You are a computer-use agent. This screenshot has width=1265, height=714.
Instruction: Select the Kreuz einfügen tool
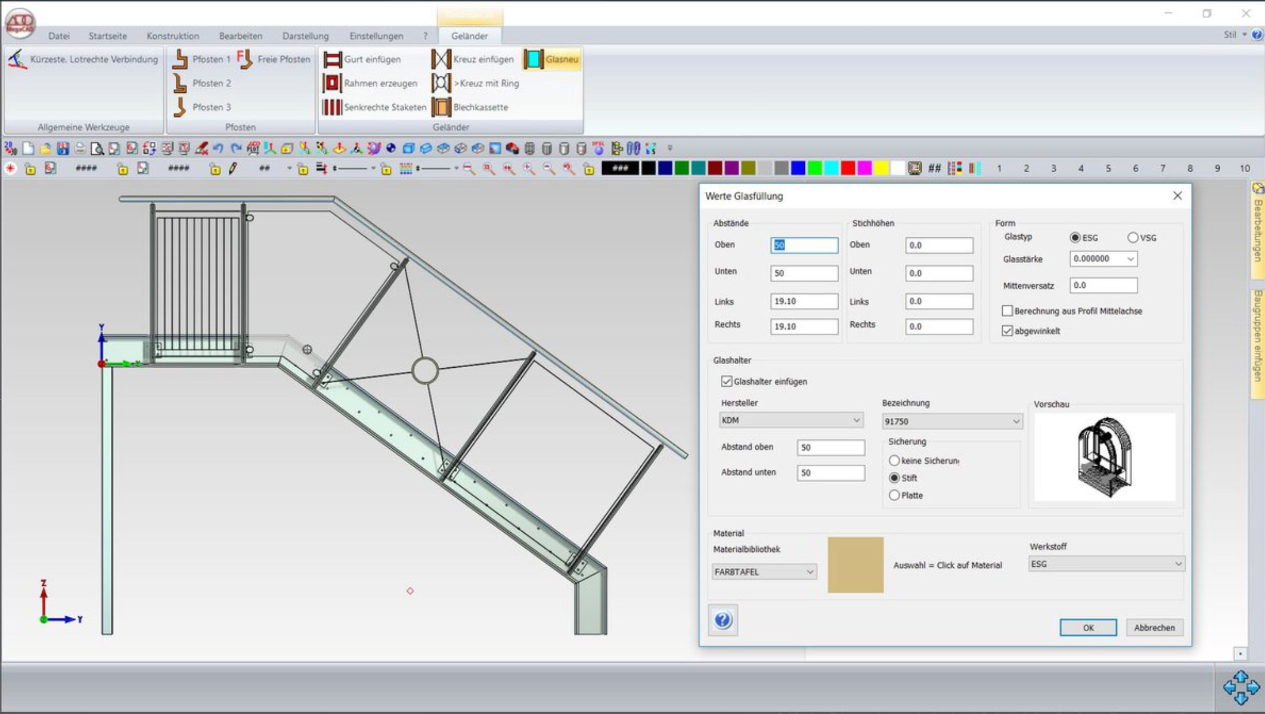(441, 60)
